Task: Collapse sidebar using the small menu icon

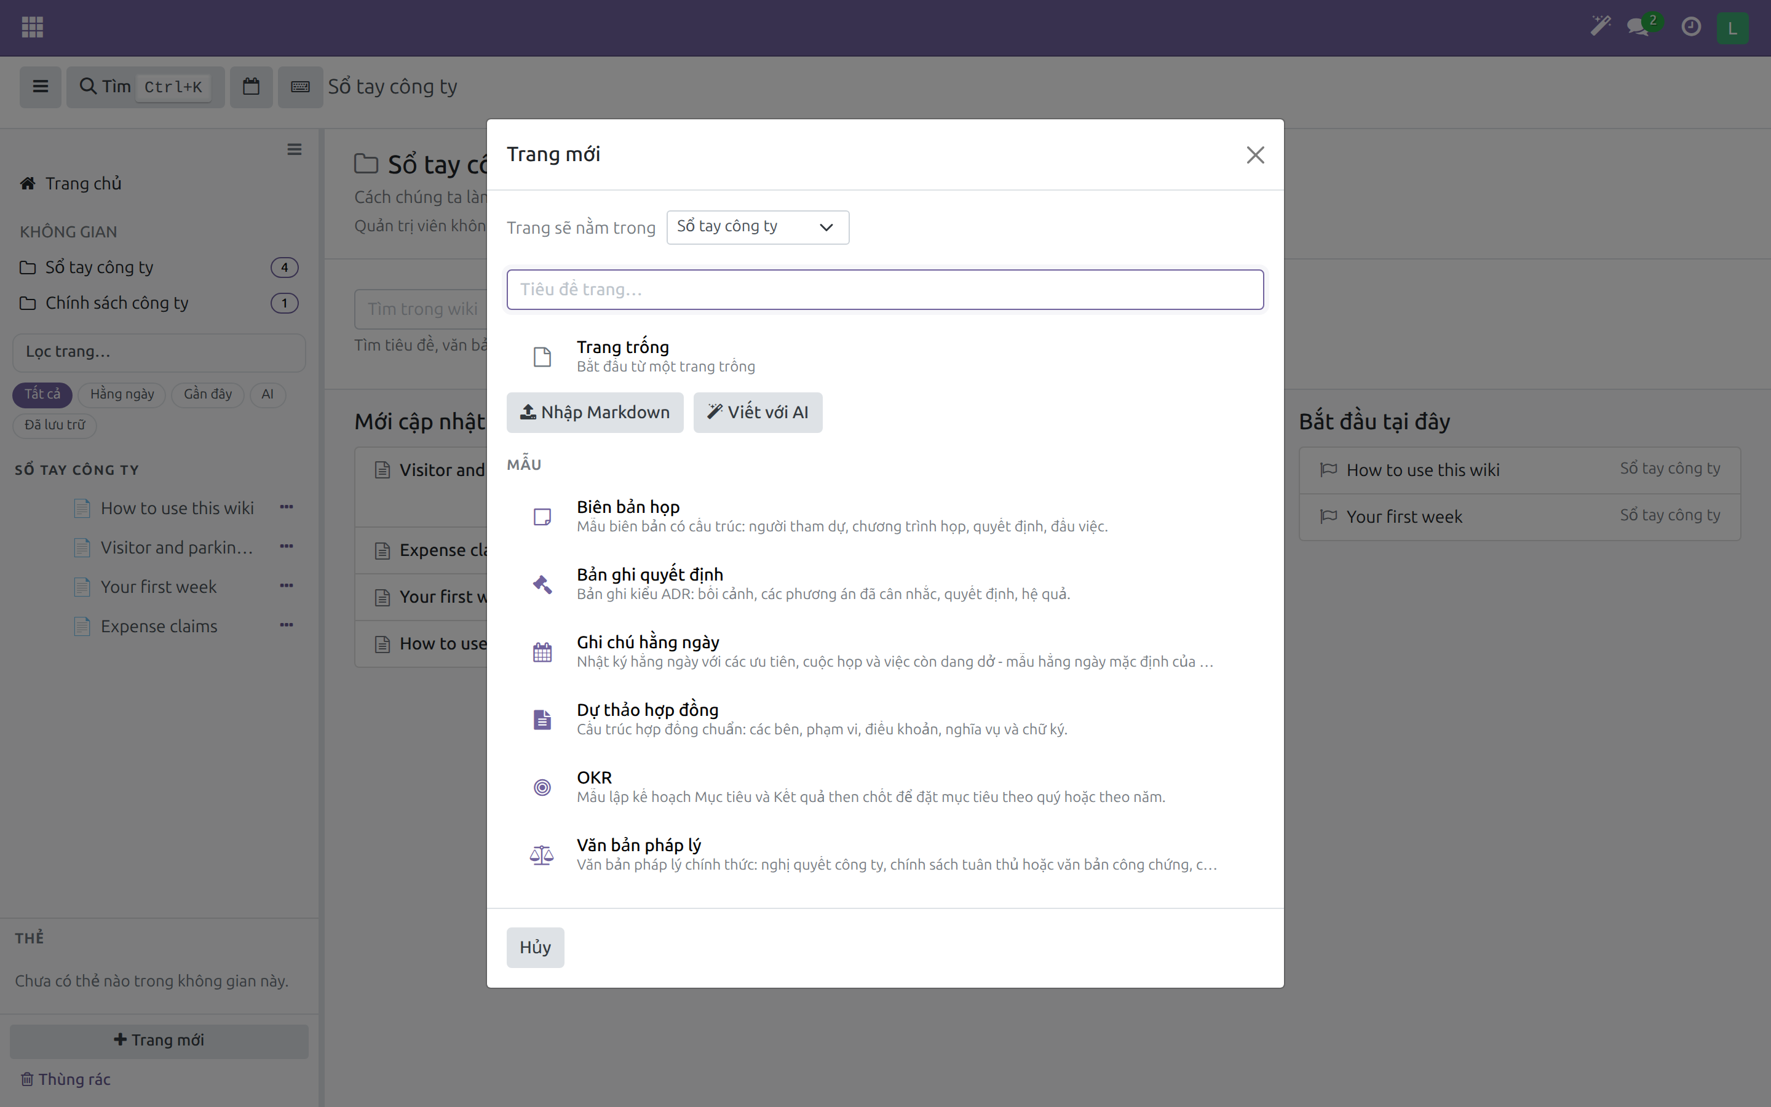Action: pyautogui.click(x=294, y=149)
